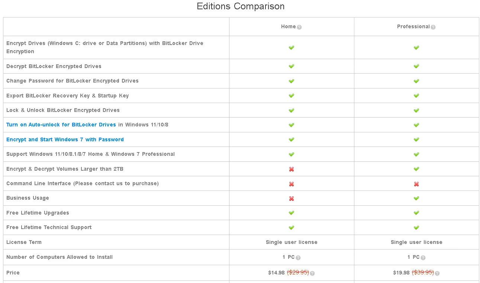
Task: Click the Editions Comparison heading
Action: pyautogui.click(x=241, y=6)
